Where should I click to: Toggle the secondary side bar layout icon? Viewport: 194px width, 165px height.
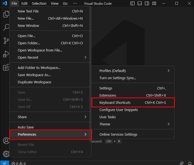click(147, 3)
